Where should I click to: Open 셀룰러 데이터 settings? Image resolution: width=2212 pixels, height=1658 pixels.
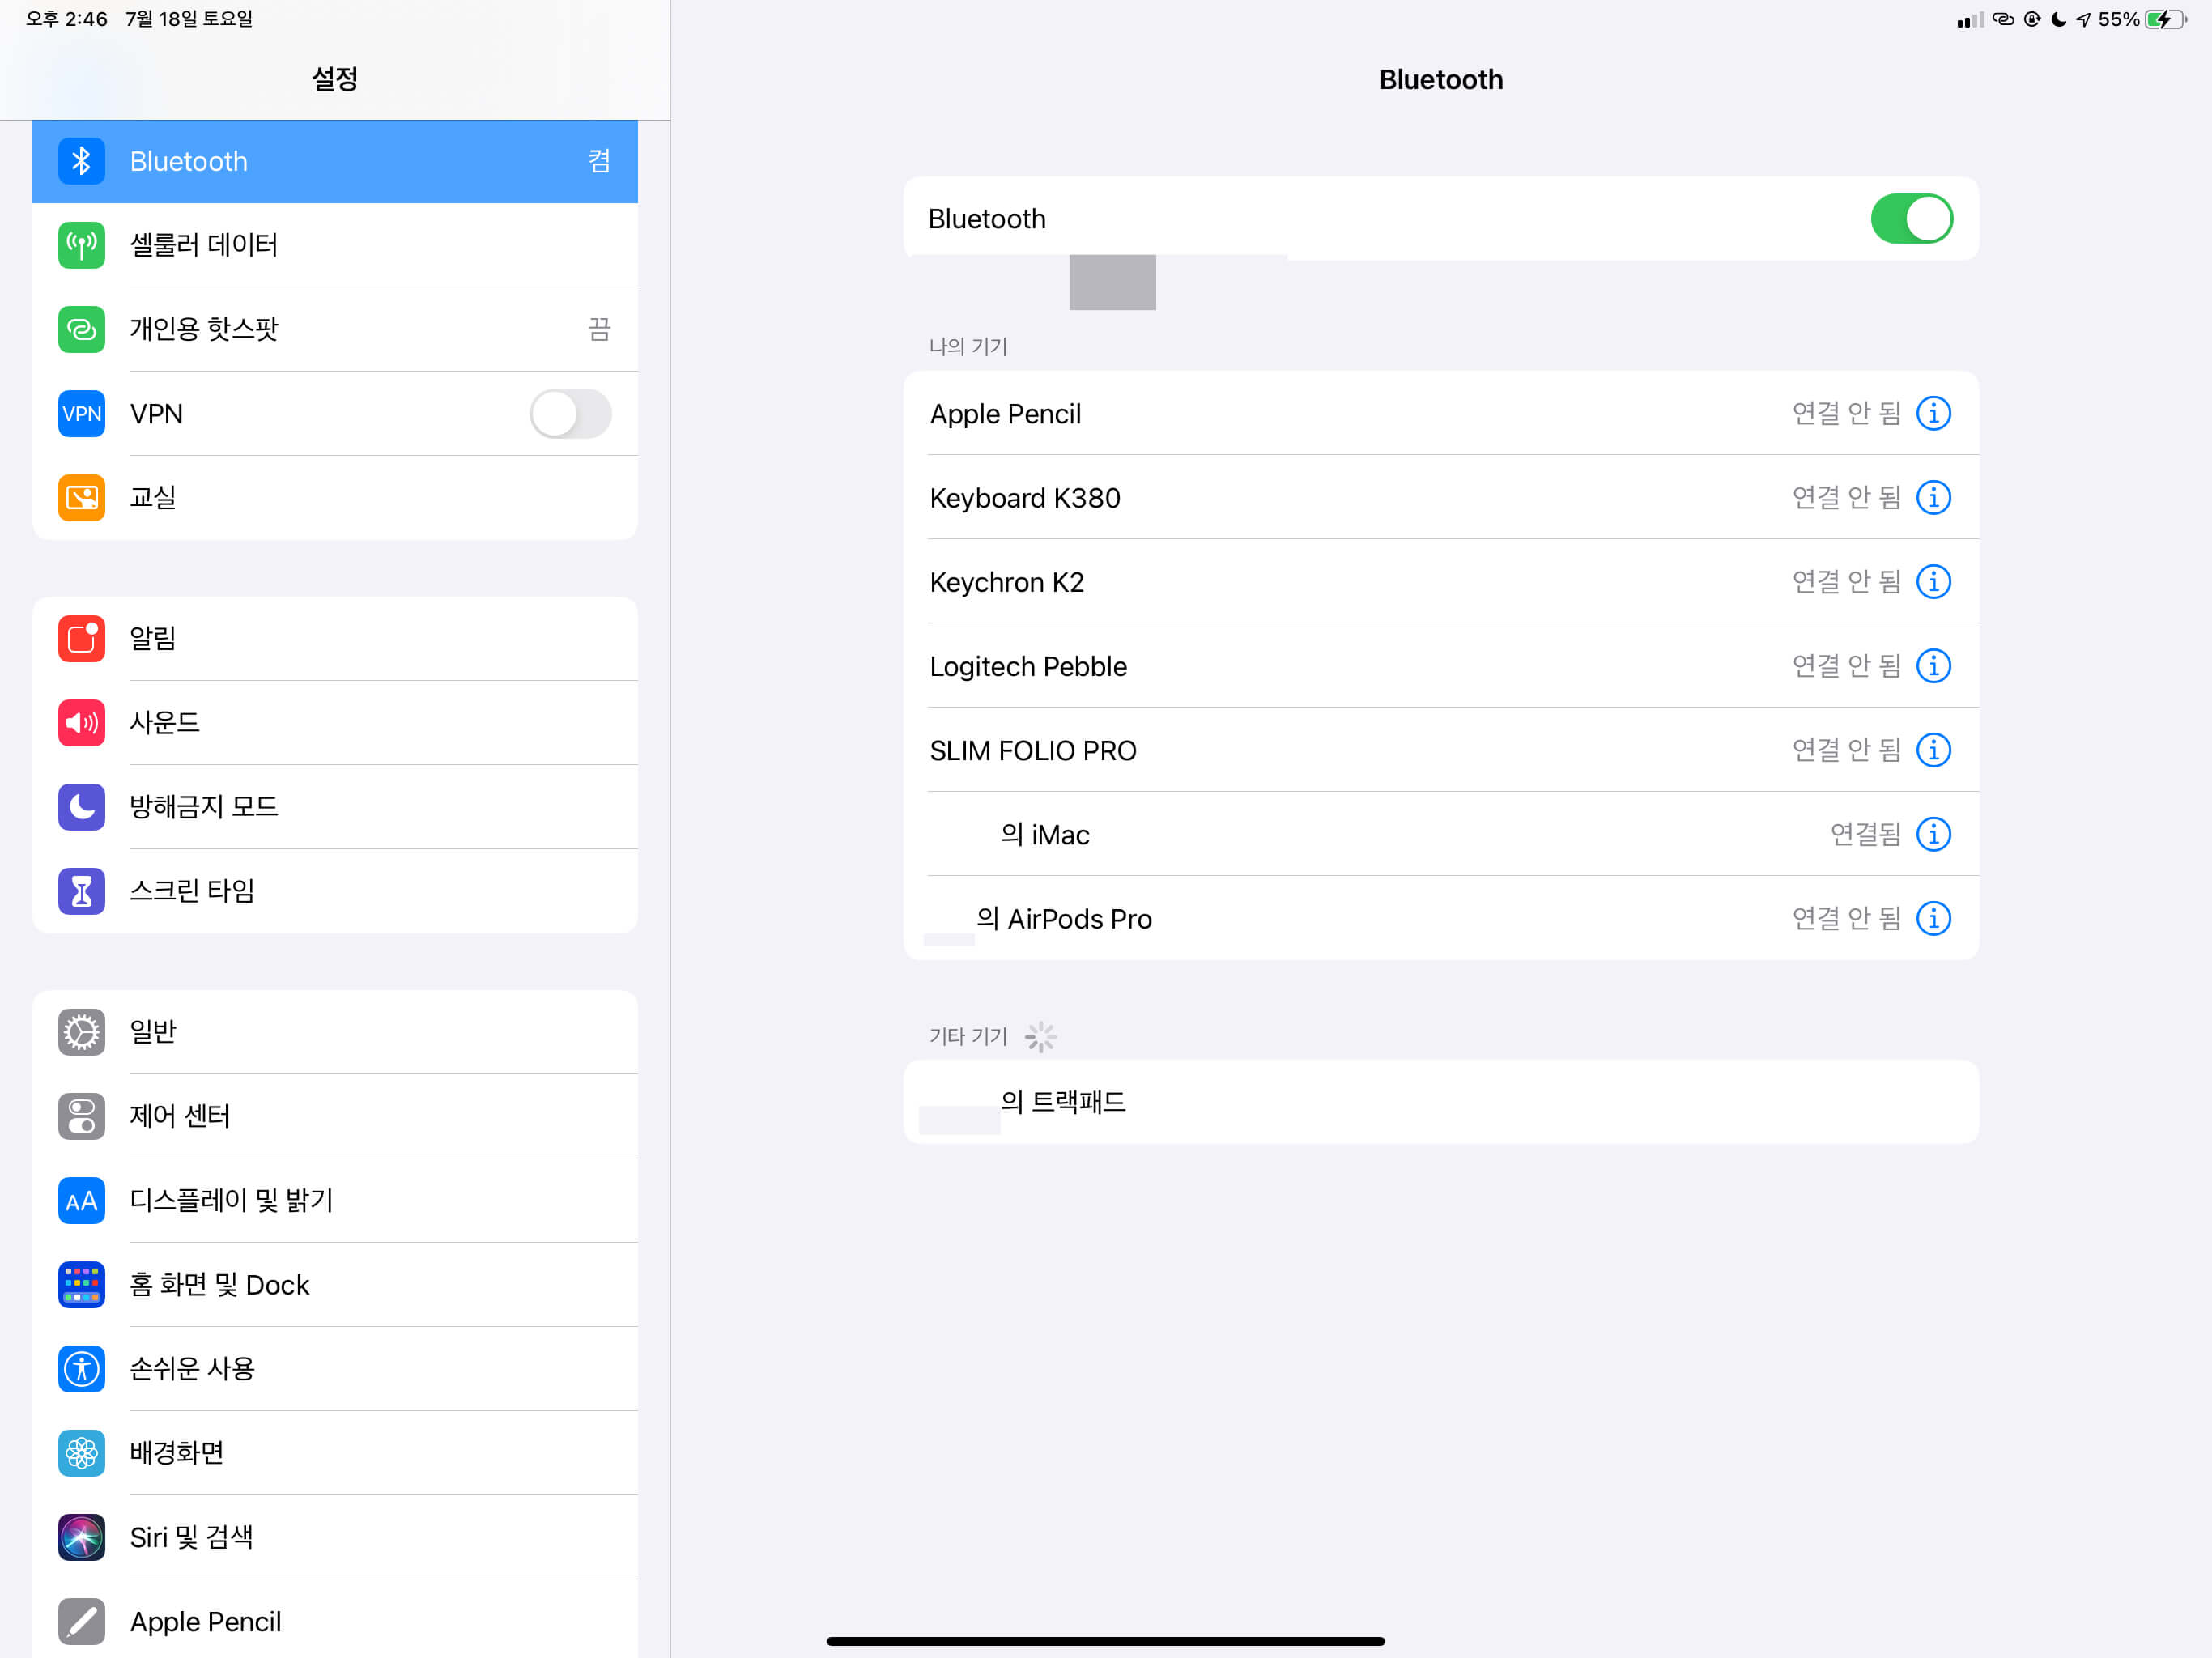pos(335,245)
